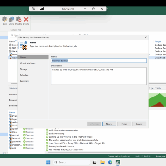The image size is (166, 166).
Task: Click the Target column header
Action: (x=158, y=41)
